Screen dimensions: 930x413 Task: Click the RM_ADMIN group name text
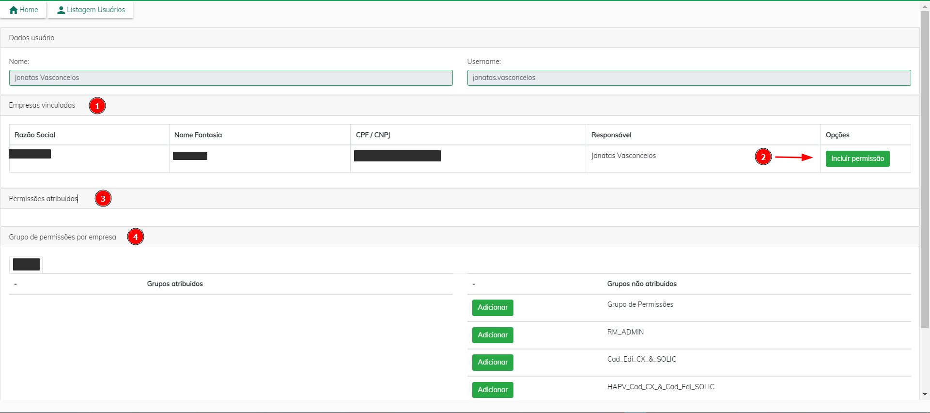[625, 332]
